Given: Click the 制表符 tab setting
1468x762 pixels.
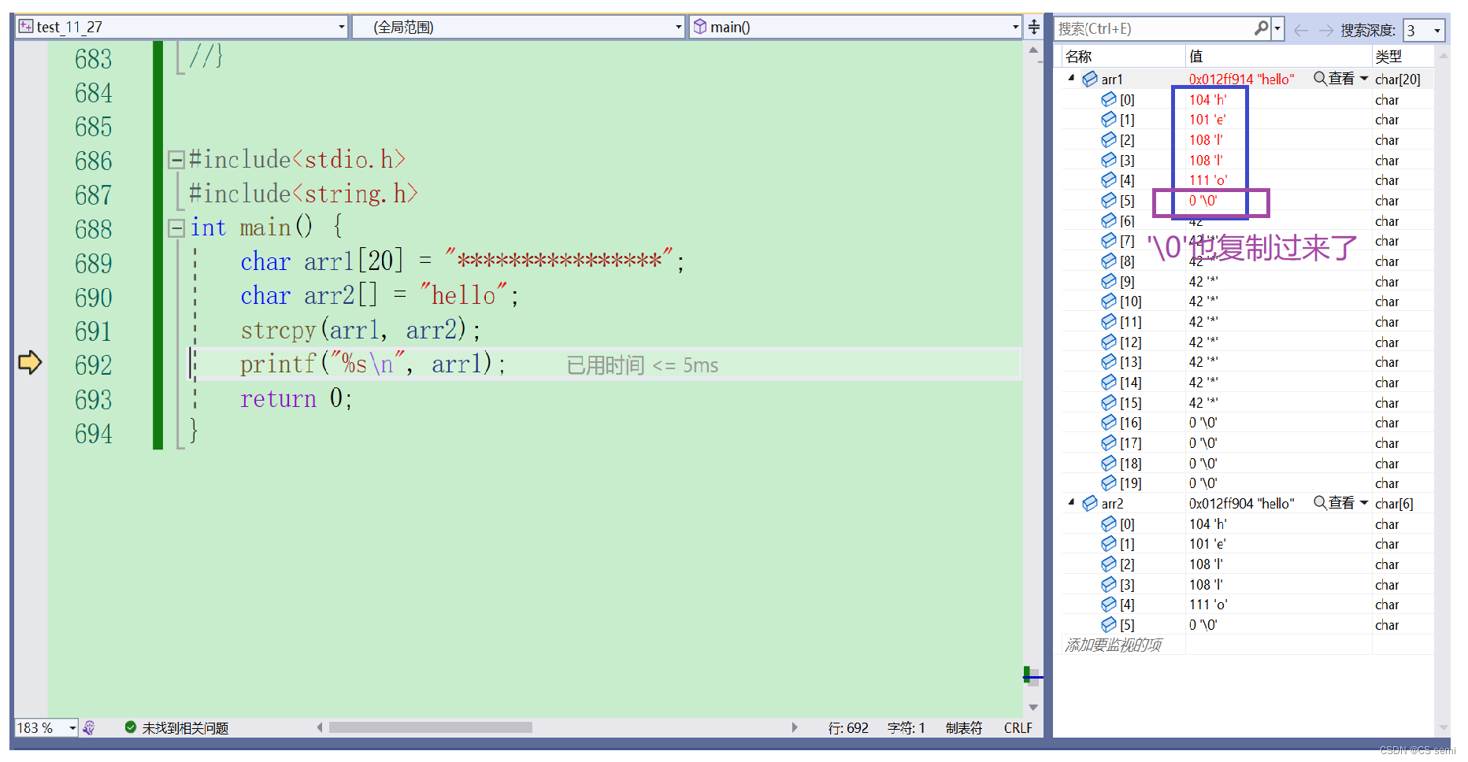Looking at the screenshot, I should (x=964, y=728).
